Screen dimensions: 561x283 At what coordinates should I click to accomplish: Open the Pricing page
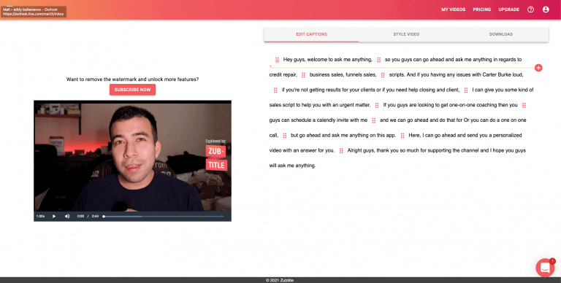click(482, 9)
